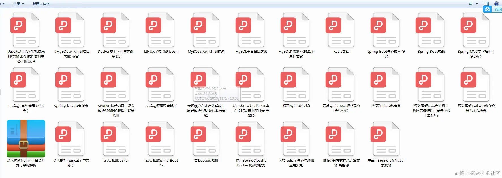Screen dimensions: 502x178
Task: Select the 鸟哥的Linux私房菜 PDF icon
Action: point(385,84)
